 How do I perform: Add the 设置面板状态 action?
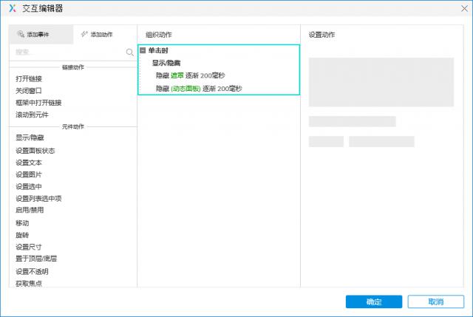35,150
